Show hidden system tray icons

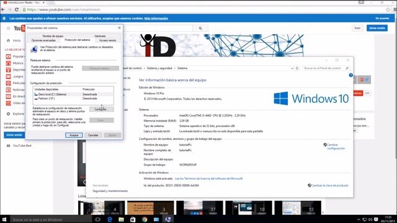(359, 219)
